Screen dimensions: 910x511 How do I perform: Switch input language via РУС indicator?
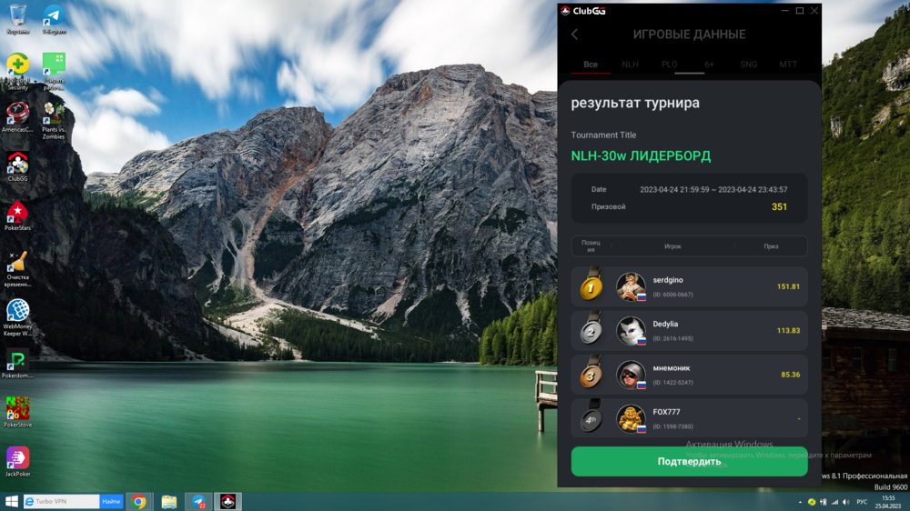[861, 501]
